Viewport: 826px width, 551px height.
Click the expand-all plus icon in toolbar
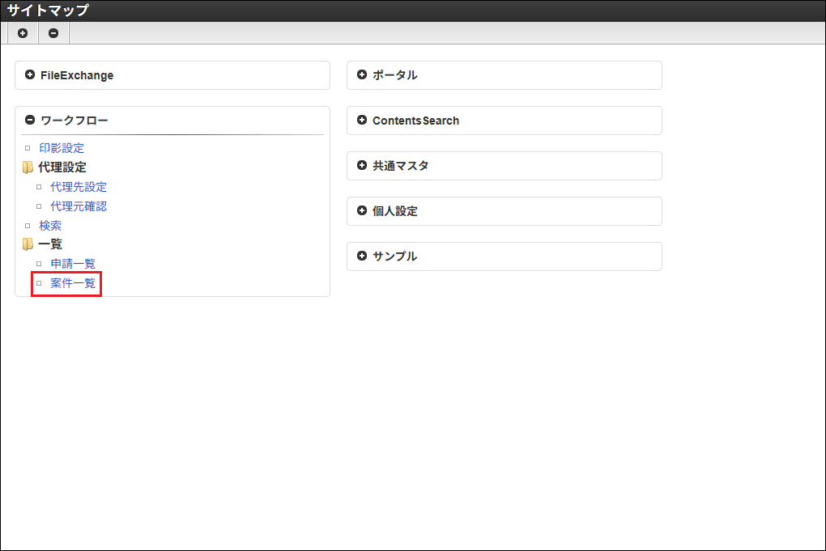point(23,33)
